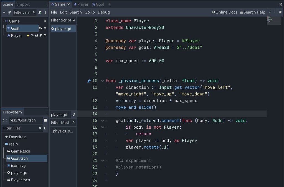Viewport: 284px width, 187px height.
Task: Fold the _physics_process function at line 10
Action: [x=102, y=80]
